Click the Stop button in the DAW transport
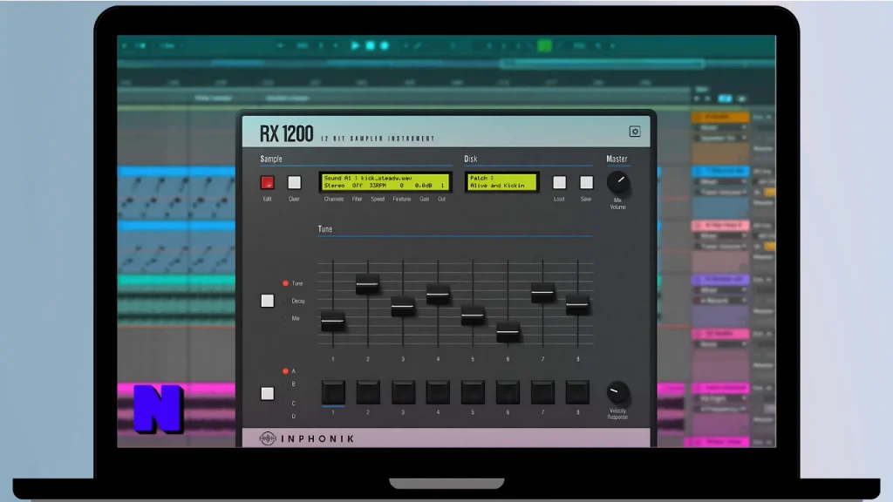 [x=370, y=45]
